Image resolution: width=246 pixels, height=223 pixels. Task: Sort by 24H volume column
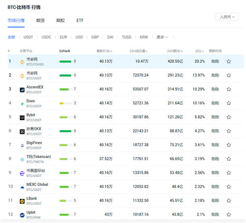138,51
